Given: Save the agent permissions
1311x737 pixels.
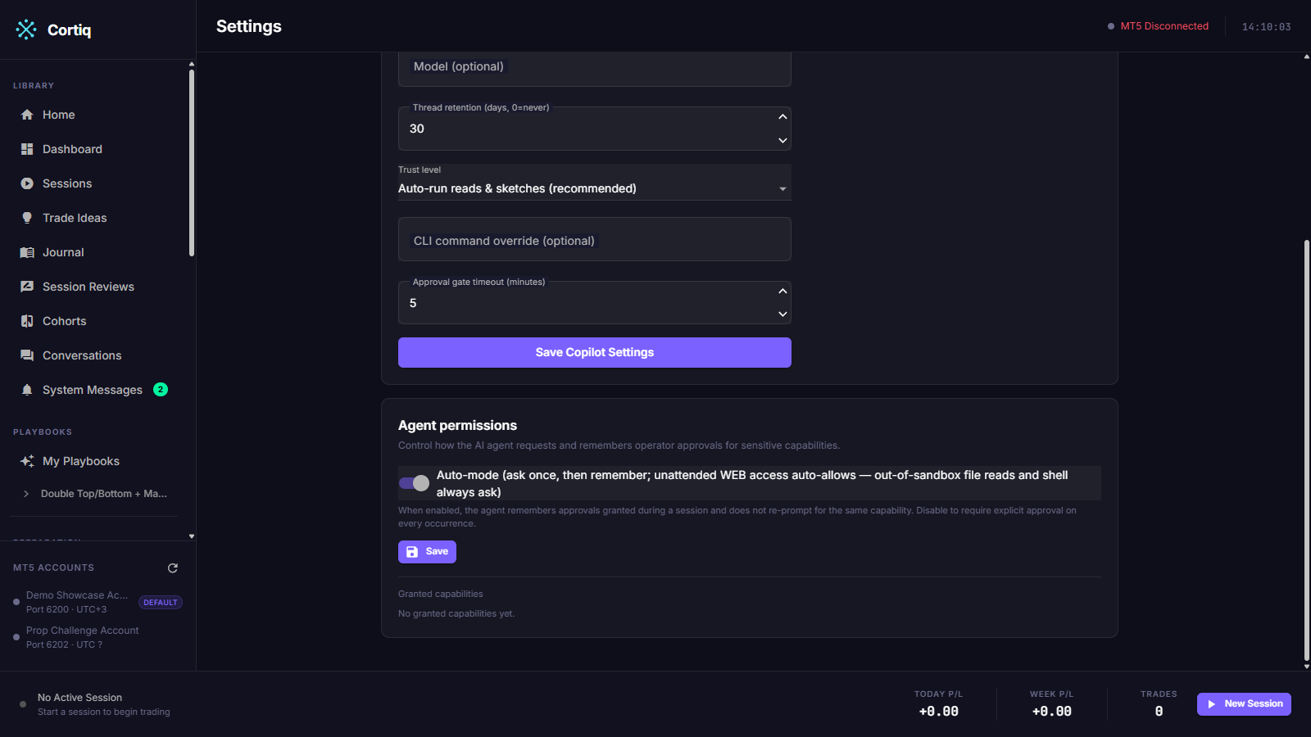Looking at the screenshot, I should coord(427,552).
